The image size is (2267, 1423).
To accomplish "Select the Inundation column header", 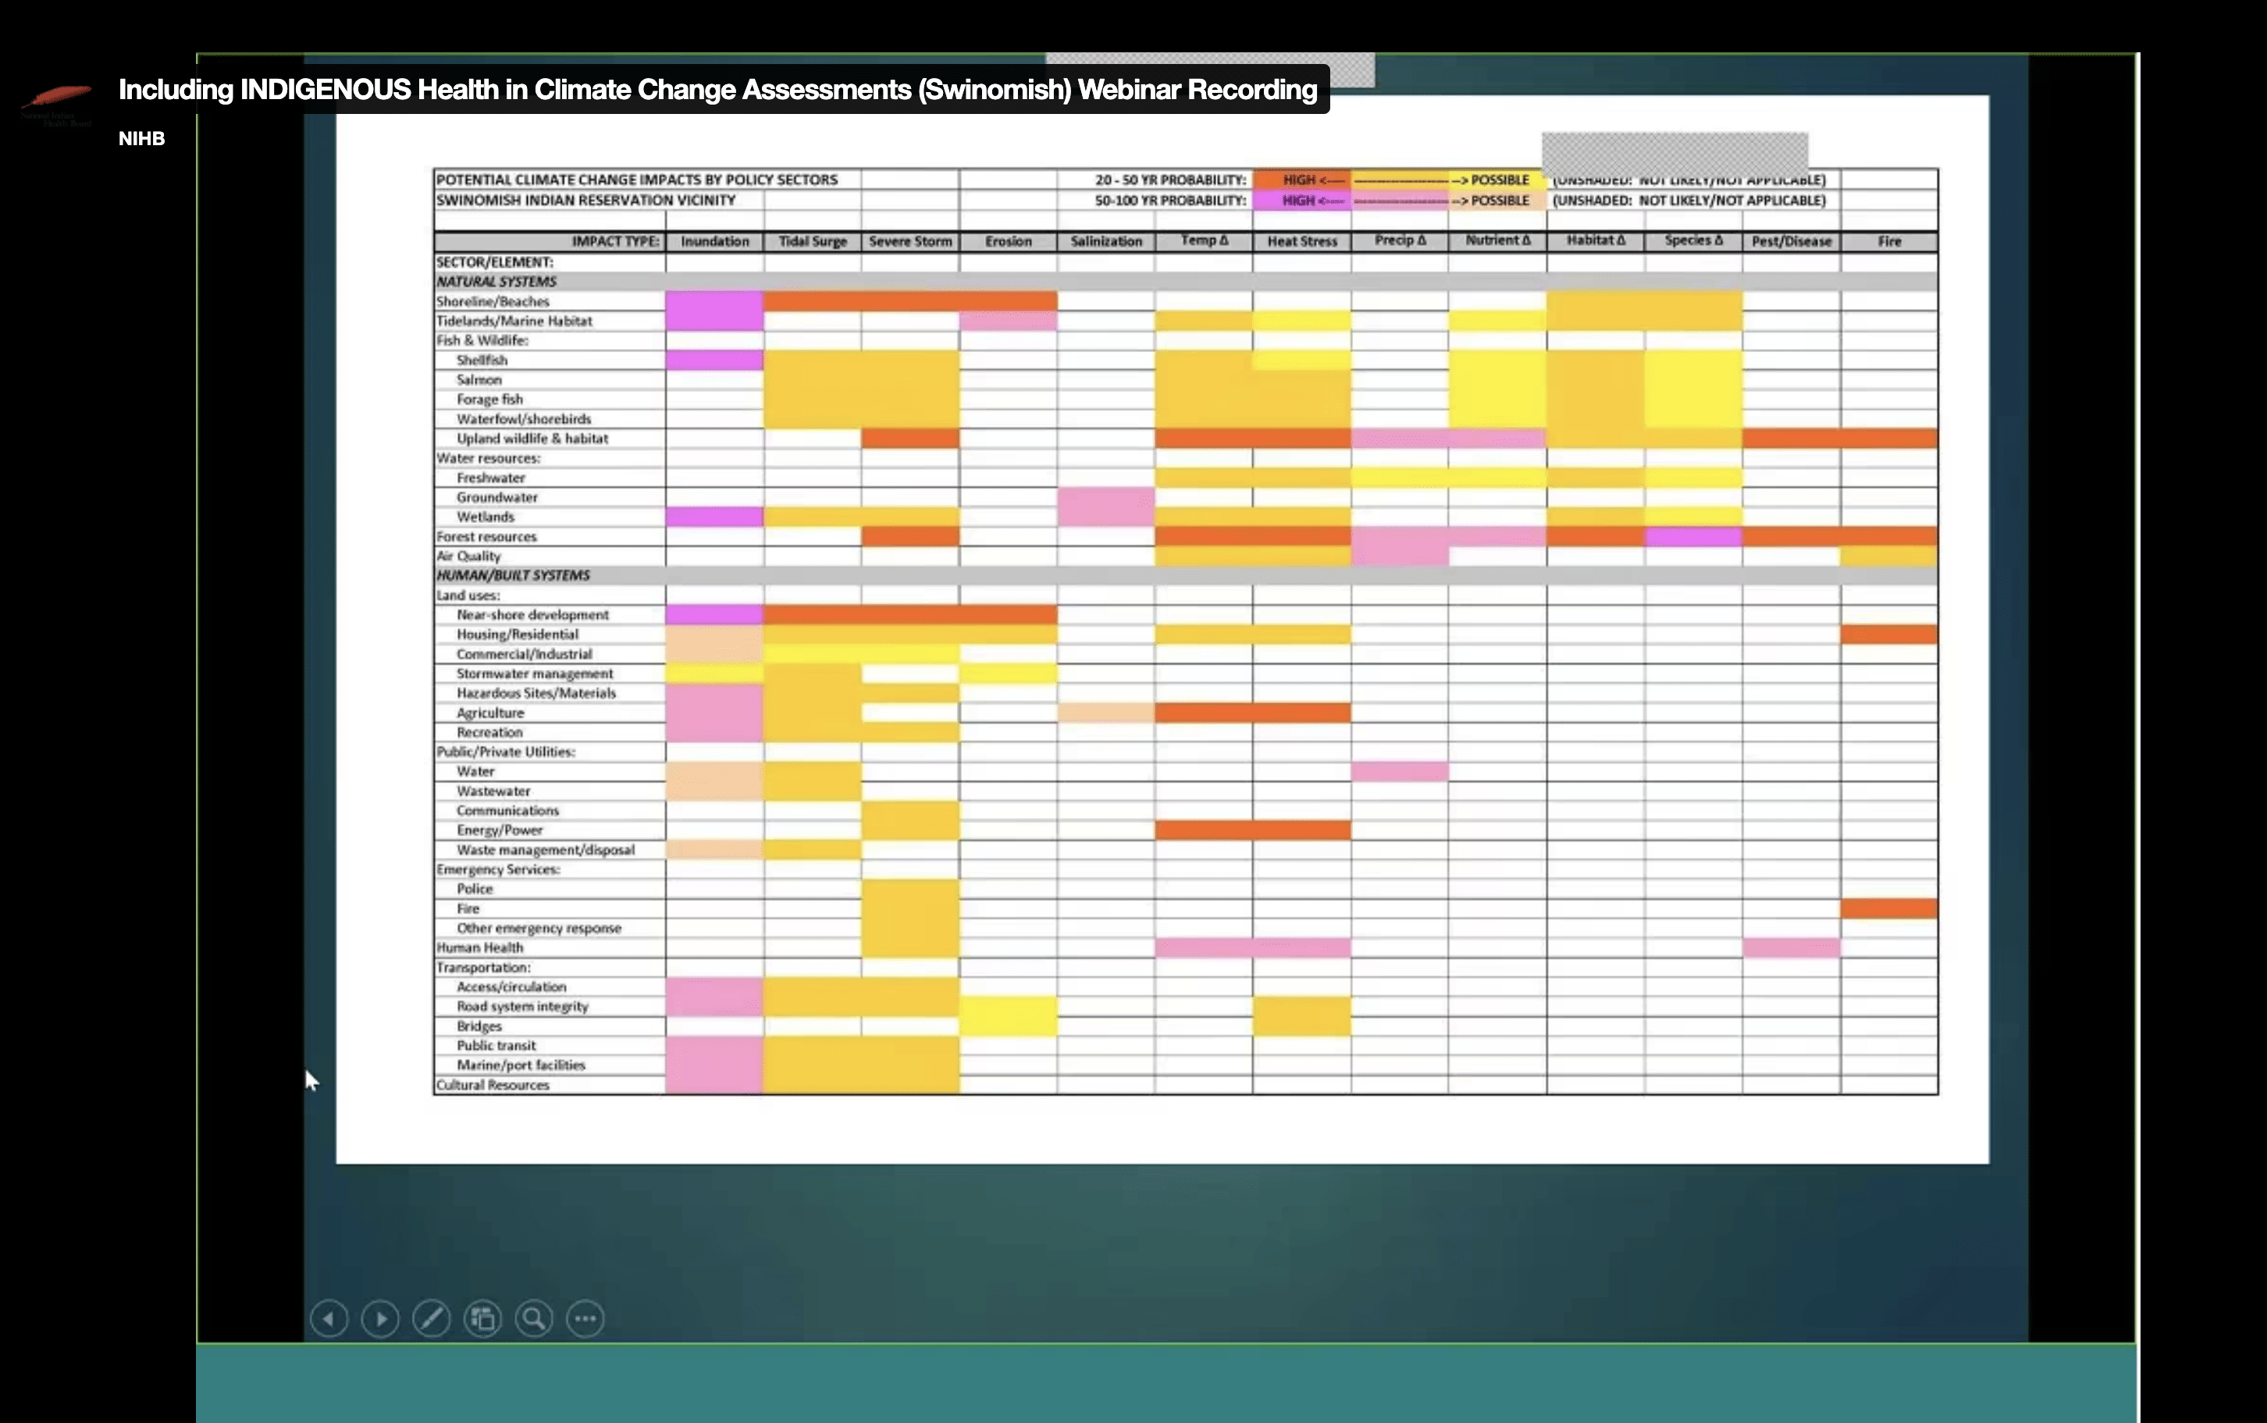I will (715, 241).
